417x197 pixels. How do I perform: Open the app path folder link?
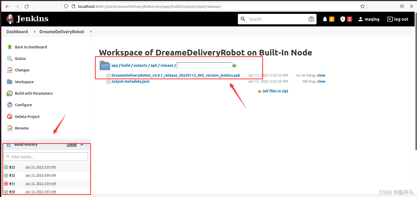[115, 65]
